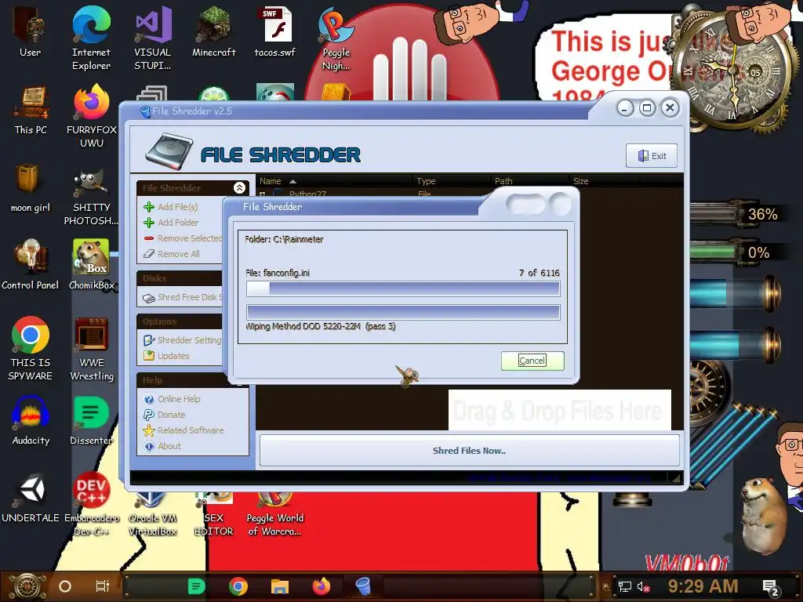803x602 pixels.
Task: Sort list by Path column header
Action: tap(529, 181)
